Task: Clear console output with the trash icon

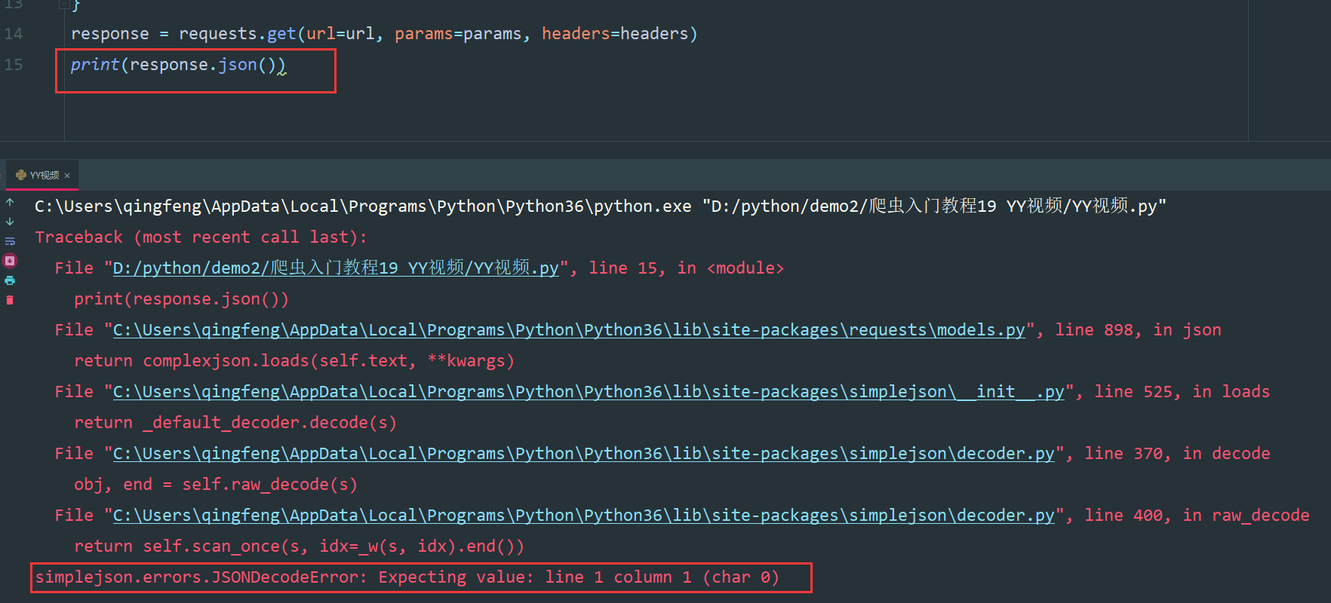Action: tap(10, 300)
